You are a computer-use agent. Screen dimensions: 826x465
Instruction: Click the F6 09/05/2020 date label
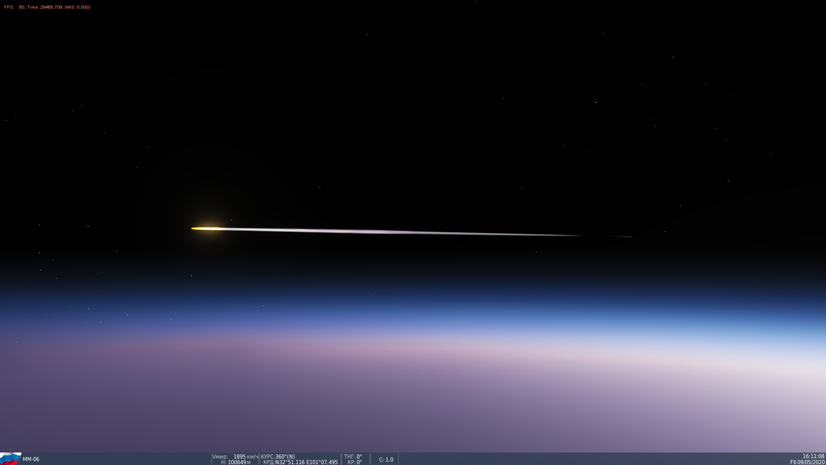click(807, 462)
